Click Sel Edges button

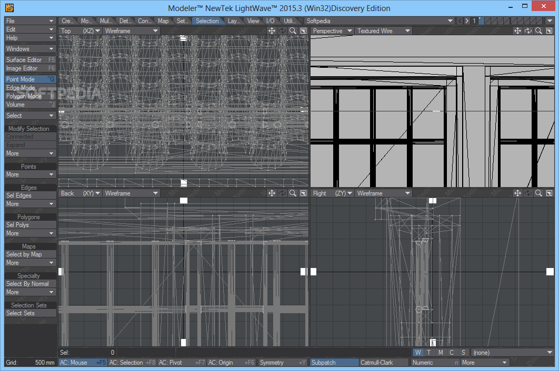click(x=31, y=195)
